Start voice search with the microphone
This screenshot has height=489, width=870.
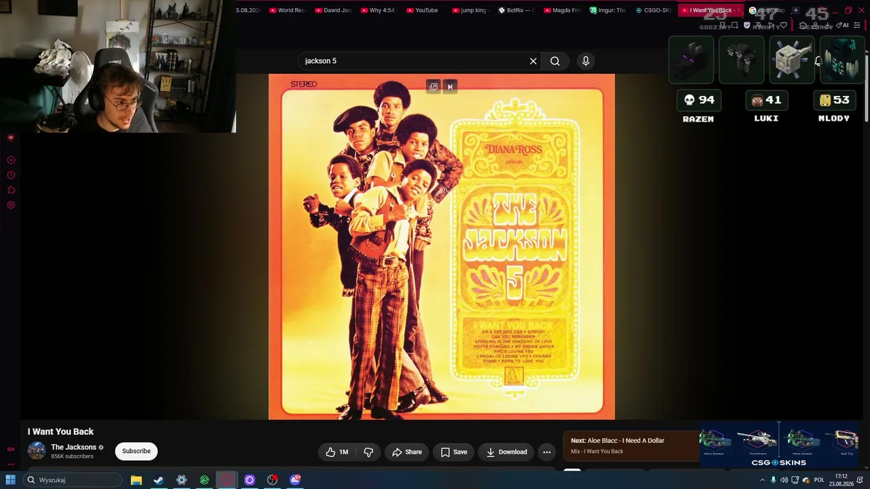click(586, 61)
